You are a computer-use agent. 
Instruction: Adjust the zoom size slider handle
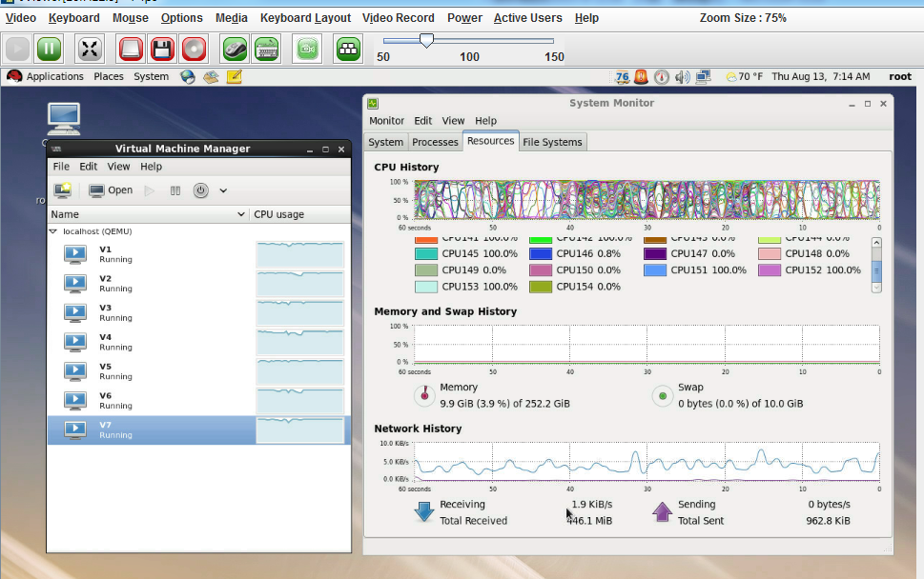point(427,40)
